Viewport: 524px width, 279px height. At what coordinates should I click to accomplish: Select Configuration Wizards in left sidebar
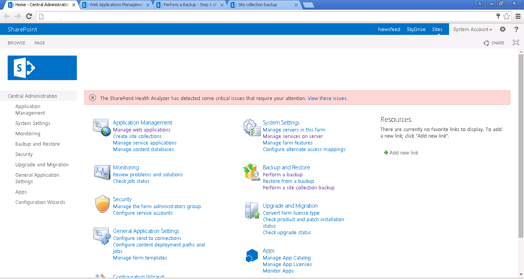coord(40,202)
